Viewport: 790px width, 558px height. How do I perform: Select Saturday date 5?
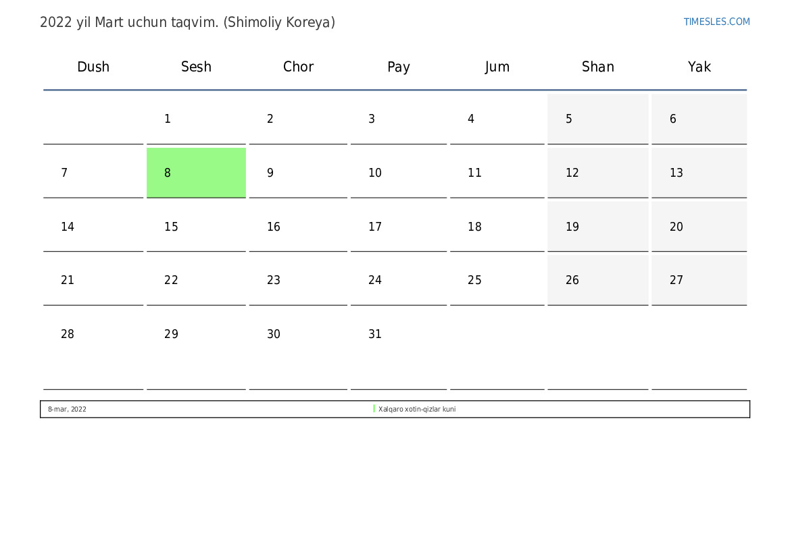[x=598, y=119]
